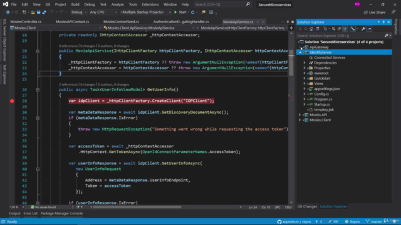Switch to MoviesAPIContext.cs tab
Viewport: 401px width, 225px height.
click(x=73, y=22)
